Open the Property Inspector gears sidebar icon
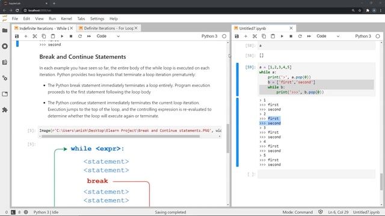385x216 pixels. [x=5, y=78]
